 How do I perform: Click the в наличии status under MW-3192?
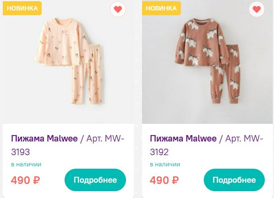[x=165, y=164]
